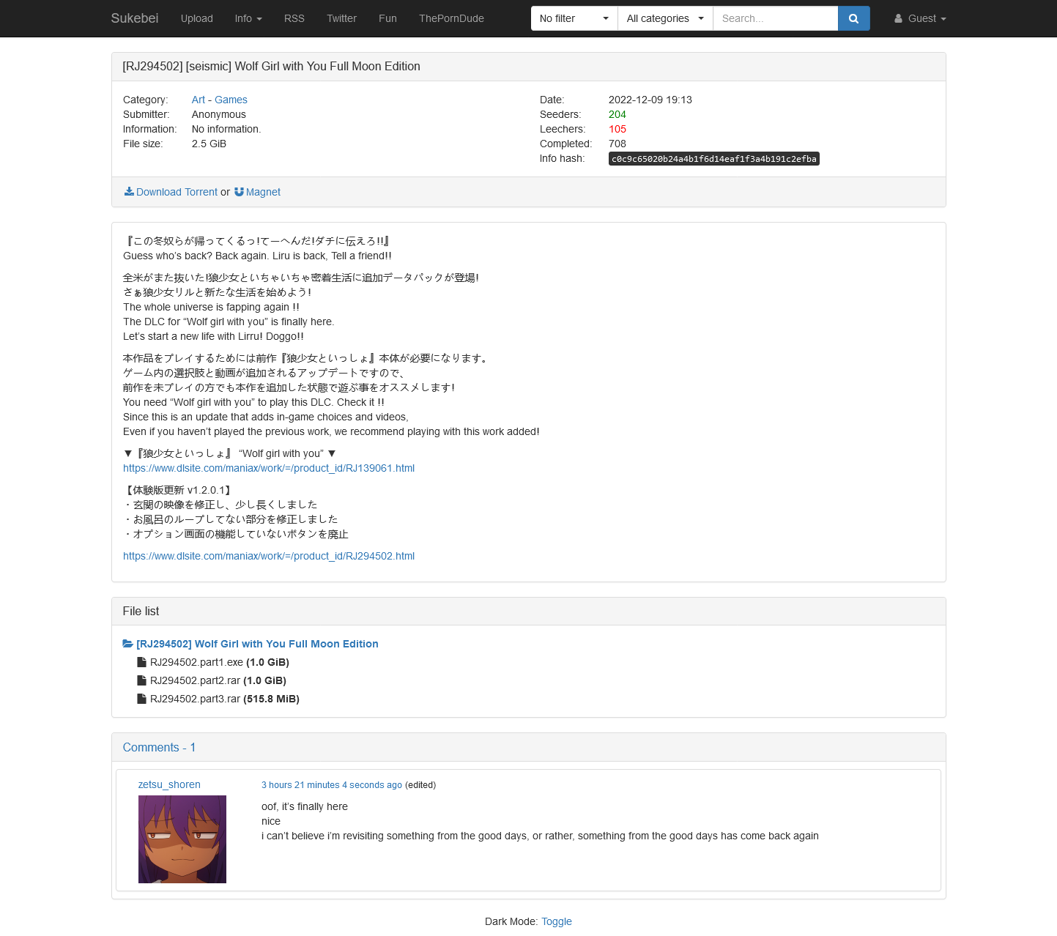Collapse the RJ294502 folder in File list
The height and width of the screenshot is (936, 1057).
pyautogui.click(x=257, y=644)
